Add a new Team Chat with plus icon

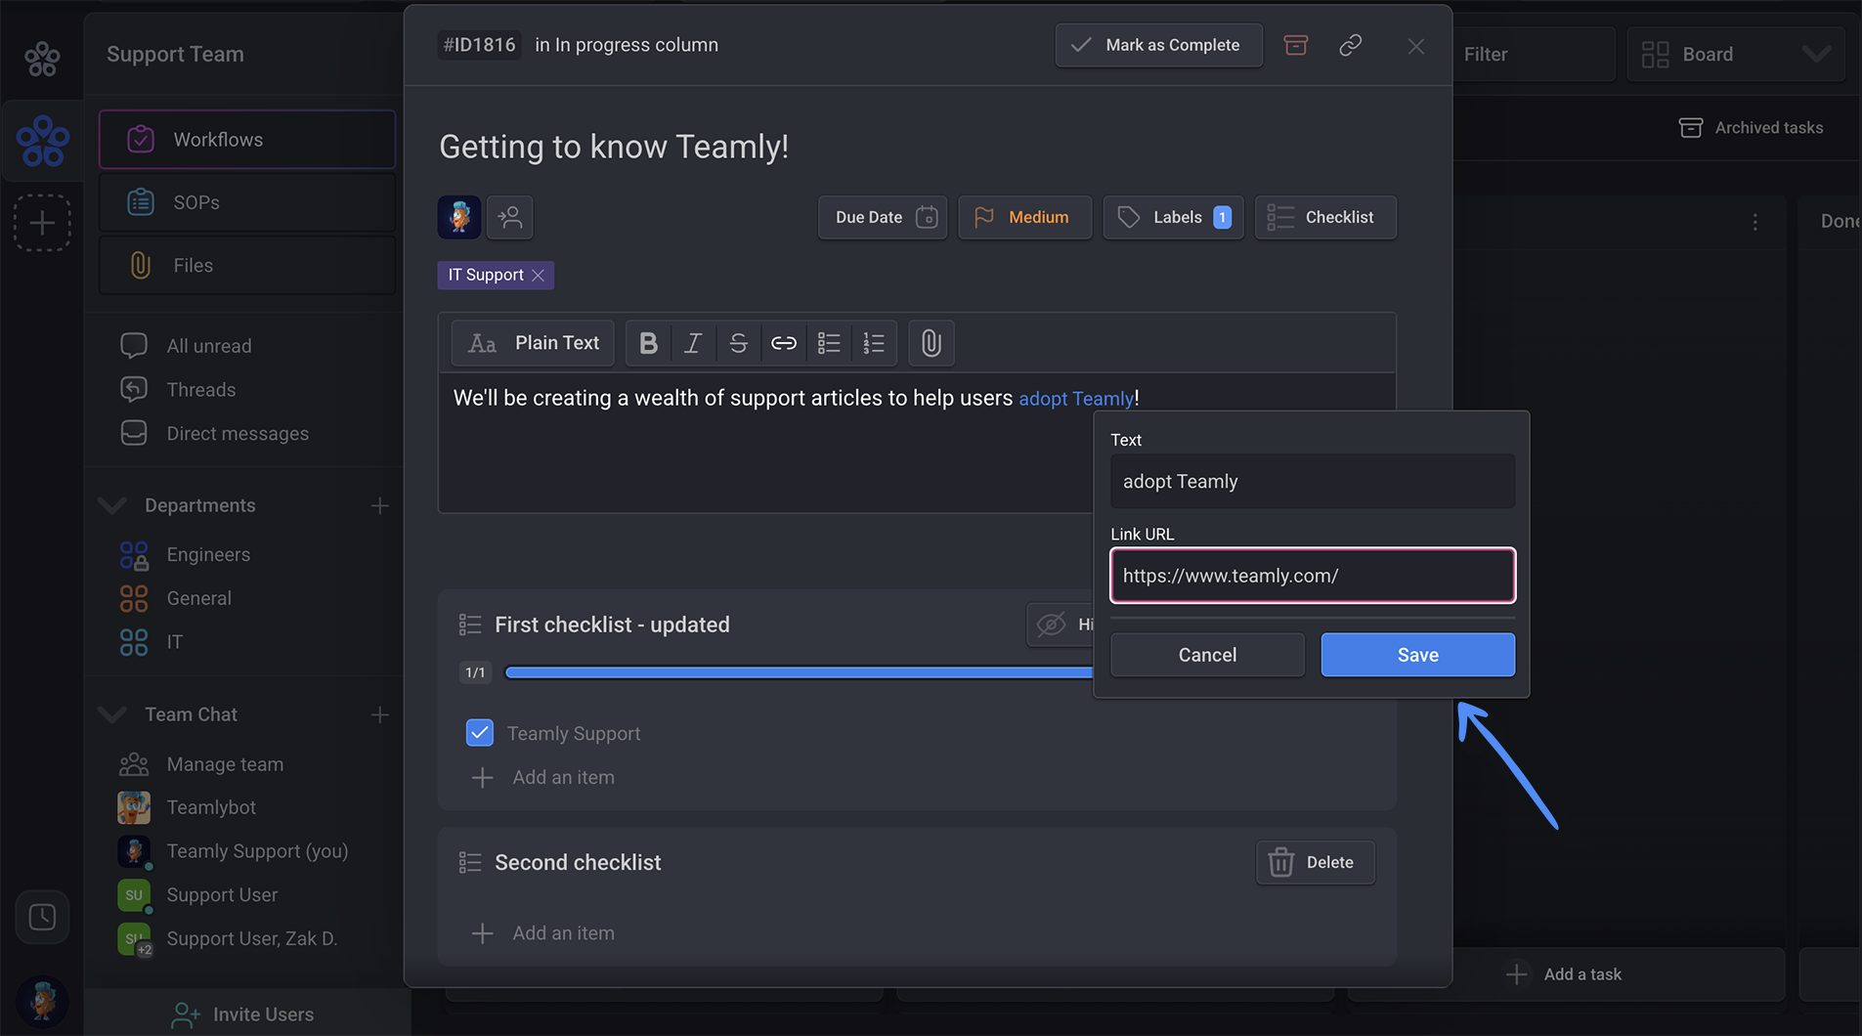380,714
